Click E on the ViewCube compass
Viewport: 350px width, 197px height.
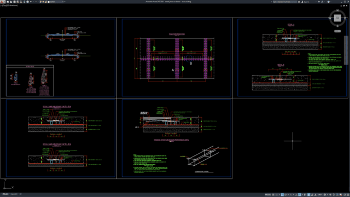point(345,18)
